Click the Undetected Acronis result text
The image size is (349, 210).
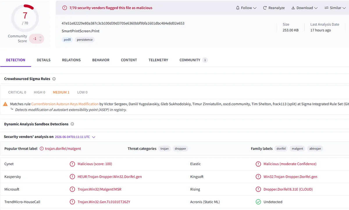pyautogui.click(x=273, y=202)
